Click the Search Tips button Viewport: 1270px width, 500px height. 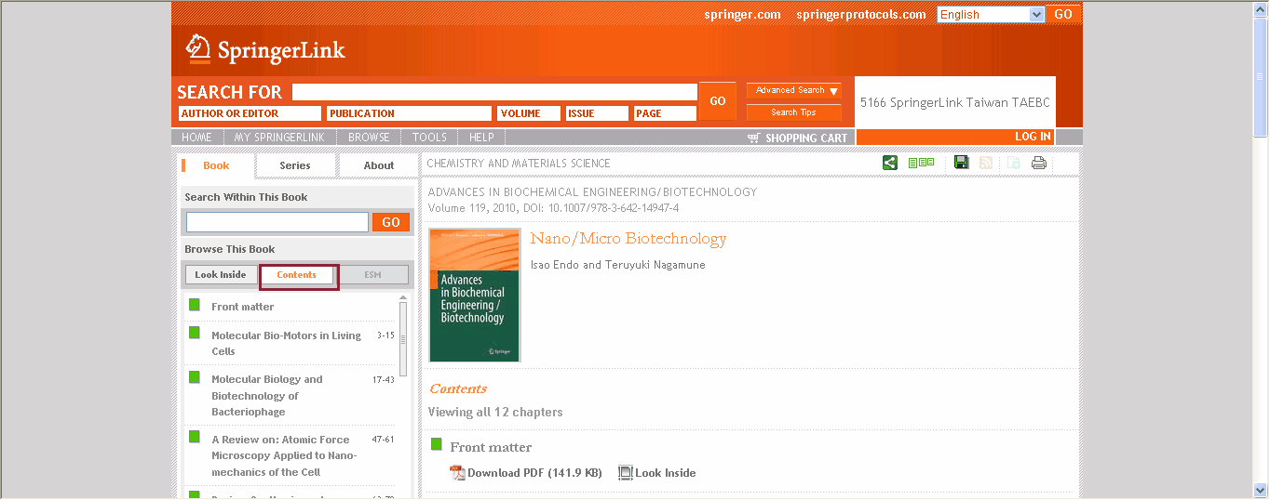pyautogui.click(x=793, y=112)
